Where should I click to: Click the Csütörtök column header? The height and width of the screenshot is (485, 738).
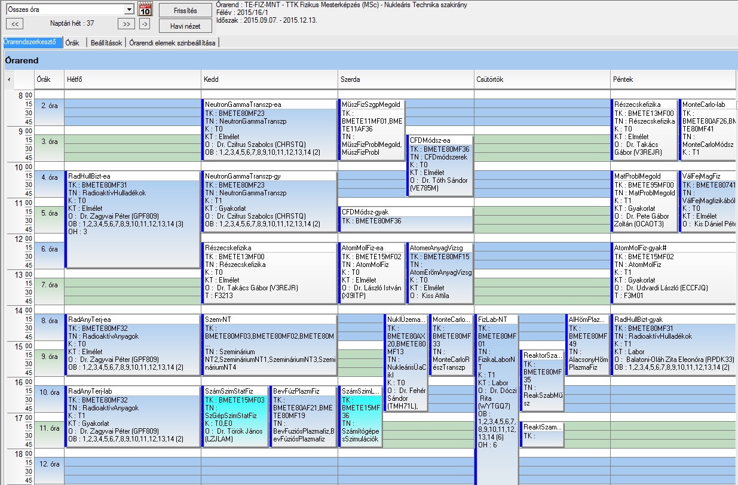pos(543,79)
